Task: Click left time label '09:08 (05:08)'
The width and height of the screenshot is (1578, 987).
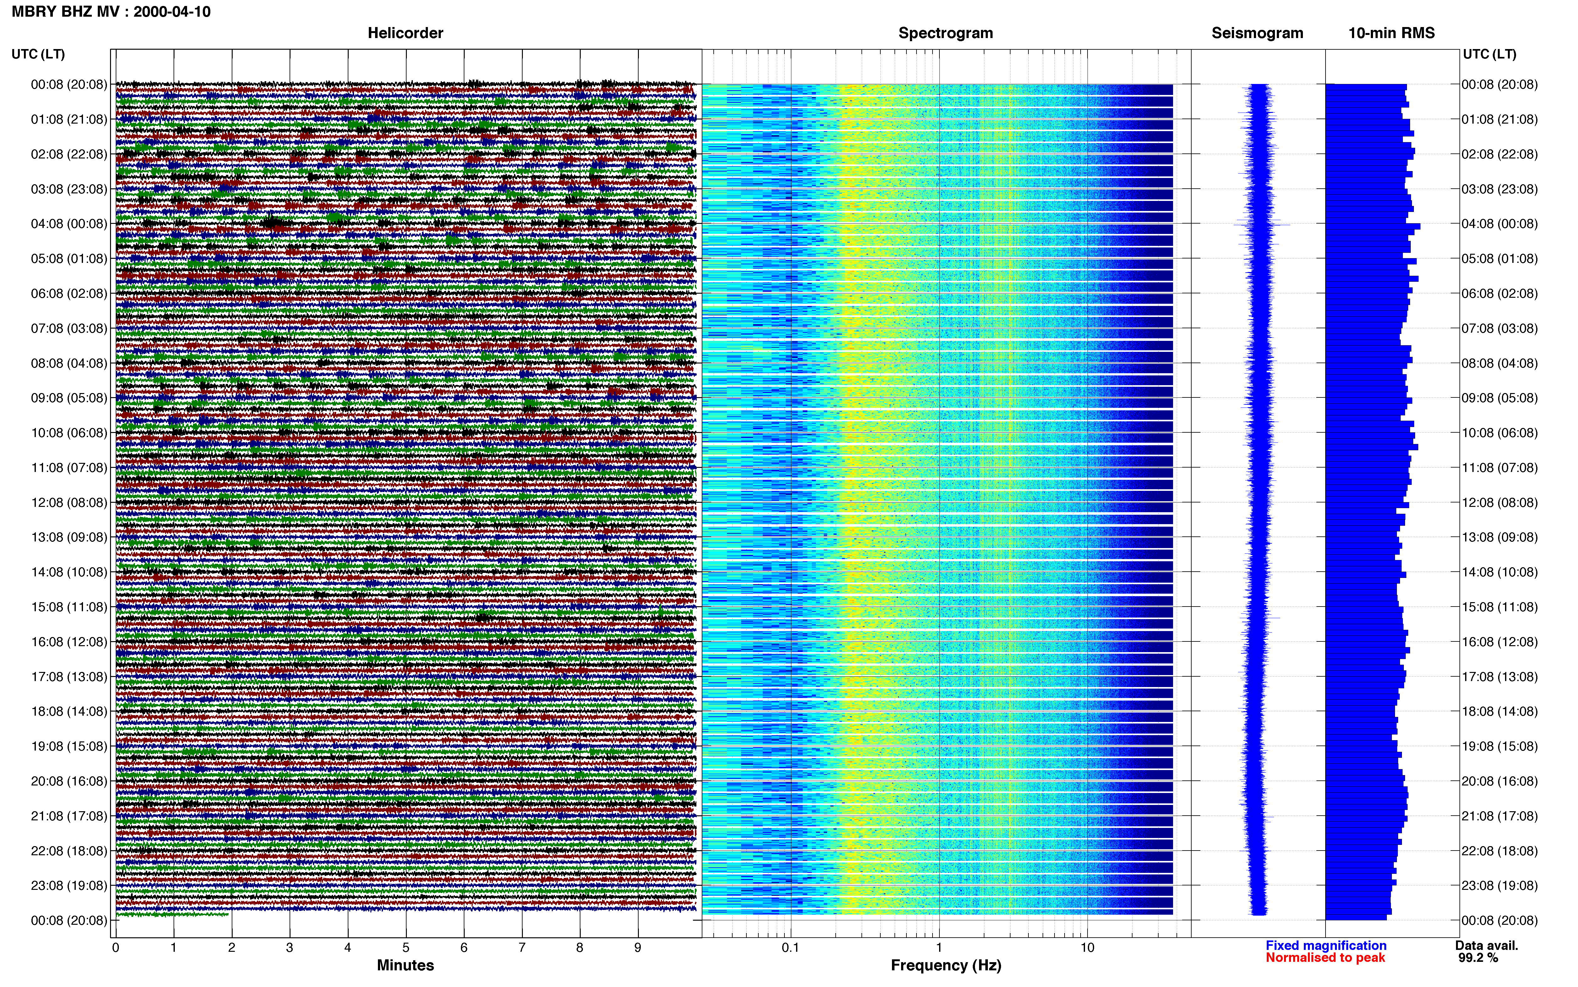Action: click(69, 398)
